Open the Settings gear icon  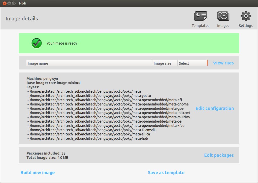(246, 16)
